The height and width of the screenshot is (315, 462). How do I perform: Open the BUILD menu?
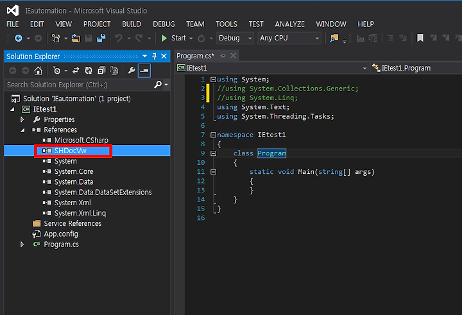132,24
